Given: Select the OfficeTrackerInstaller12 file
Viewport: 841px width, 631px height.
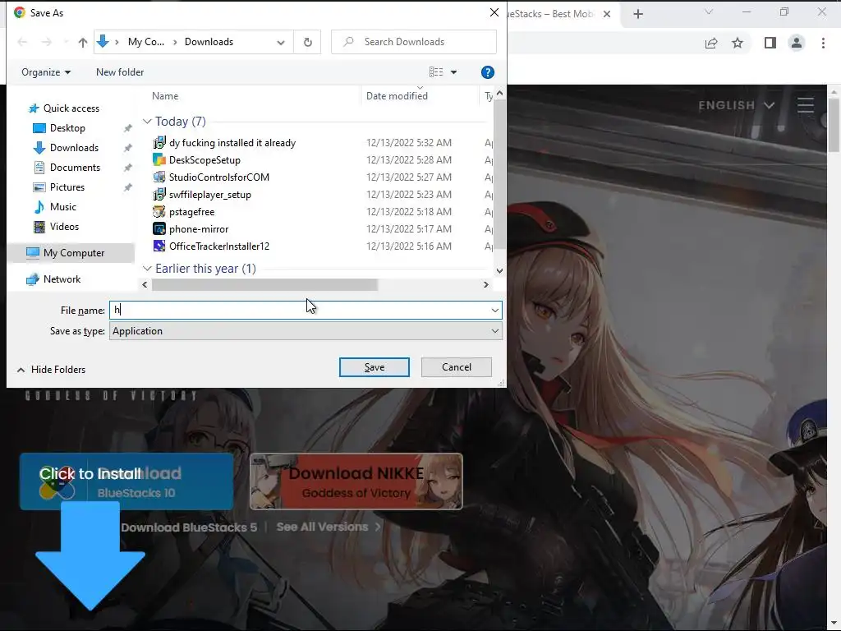Looking at the screenshot, I should coord(218,246).
